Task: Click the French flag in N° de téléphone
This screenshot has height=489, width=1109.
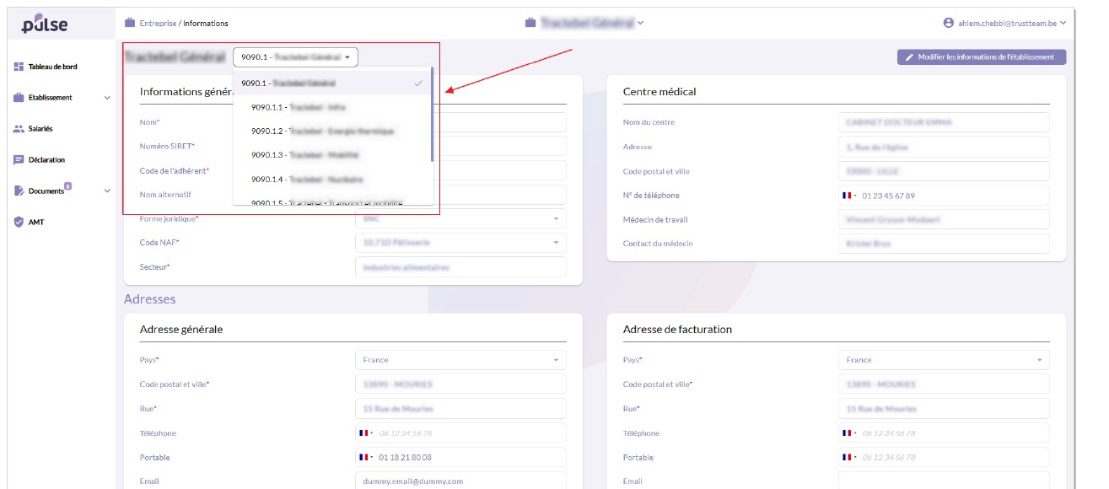Action: click(x=848, y=196)
